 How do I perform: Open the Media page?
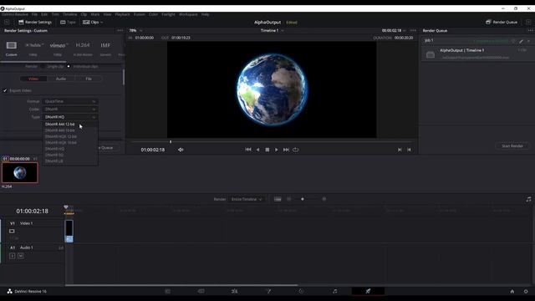[167, 291]
